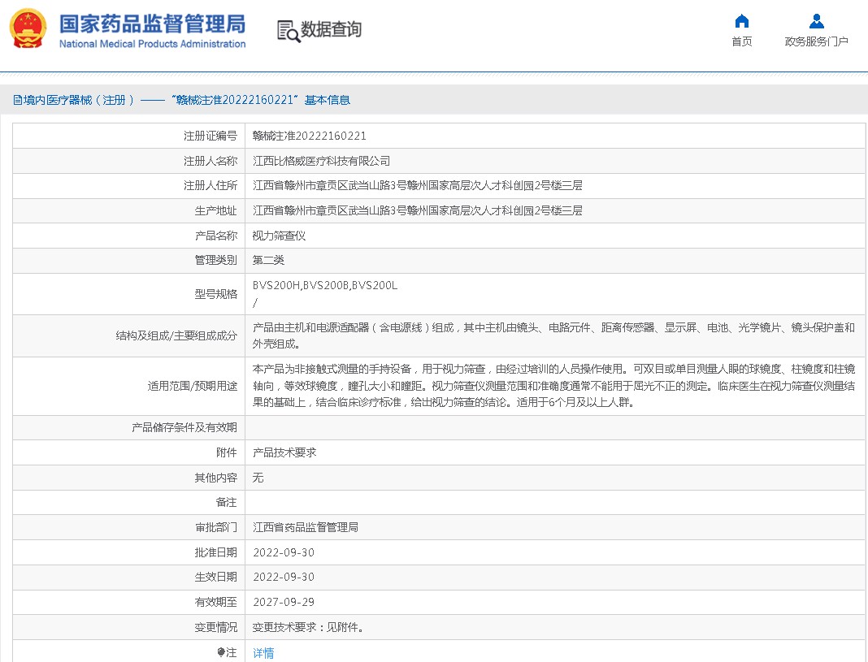Click the 适用范围/预期用途 description paragraph
The height and width of the screenshot is (662, 868).
pos(553,386)
